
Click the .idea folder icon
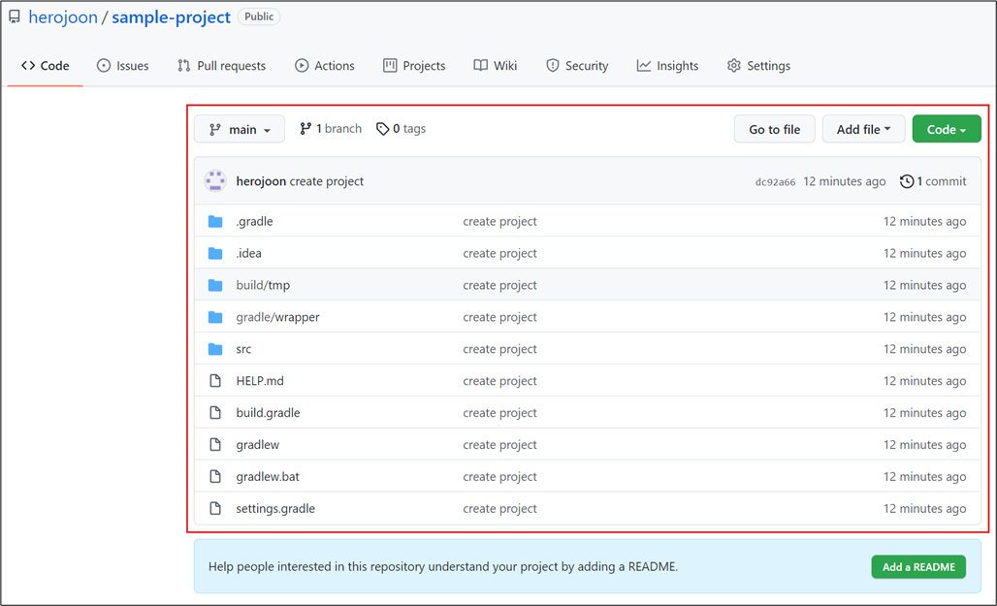[215, 253]
